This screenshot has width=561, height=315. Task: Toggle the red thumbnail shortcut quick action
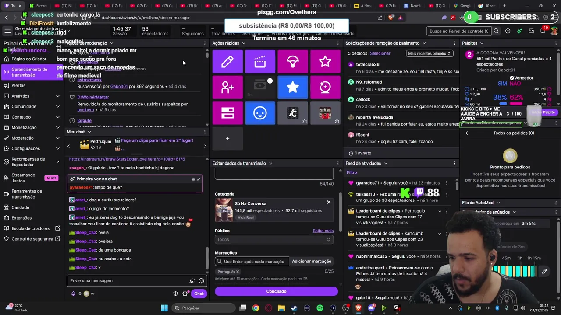click(x=325, y=113)
